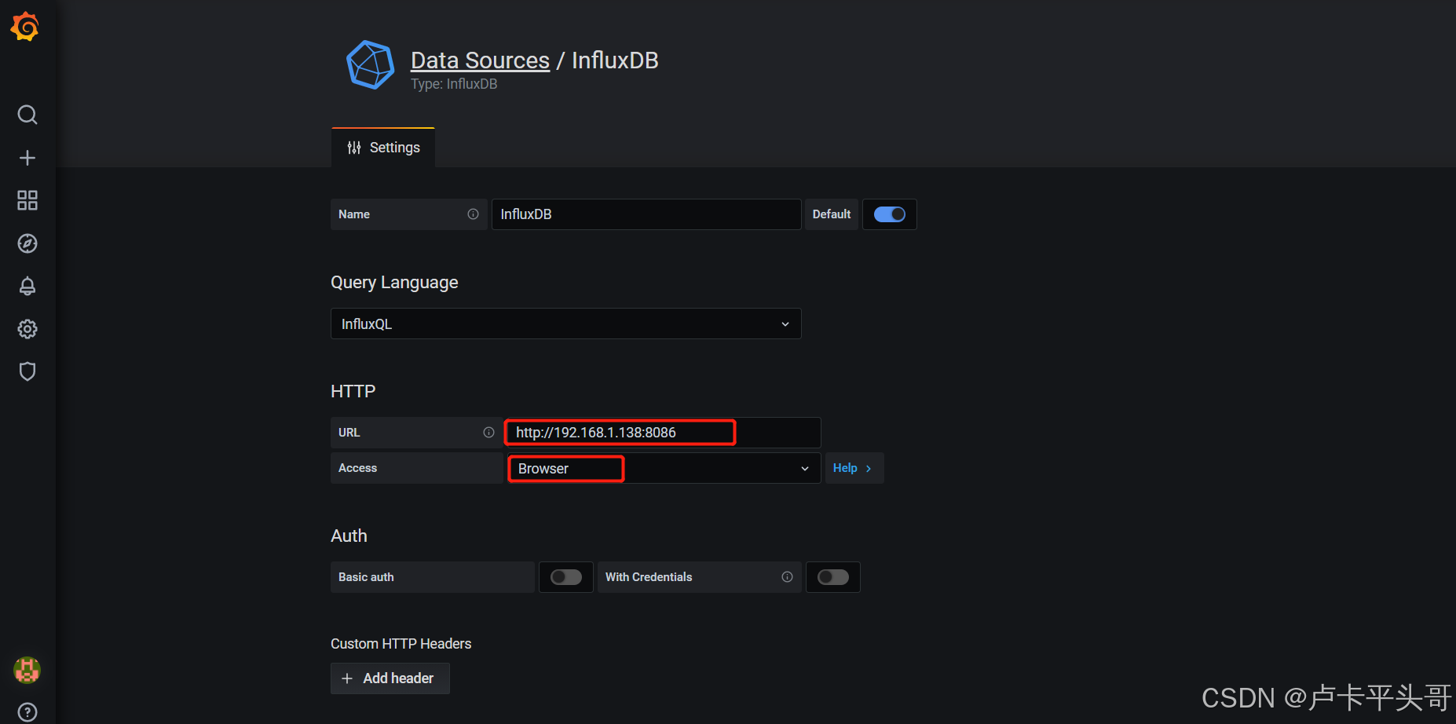This screenshot has height=724, width=1456.
Task: Toggle the Default data source switch
Action: [890, 214]
